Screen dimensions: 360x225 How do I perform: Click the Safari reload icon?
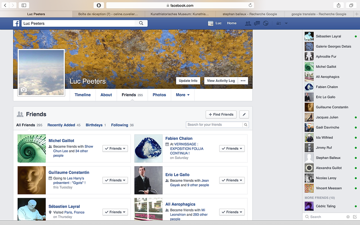pyautogui.click(x=250, y=5)
